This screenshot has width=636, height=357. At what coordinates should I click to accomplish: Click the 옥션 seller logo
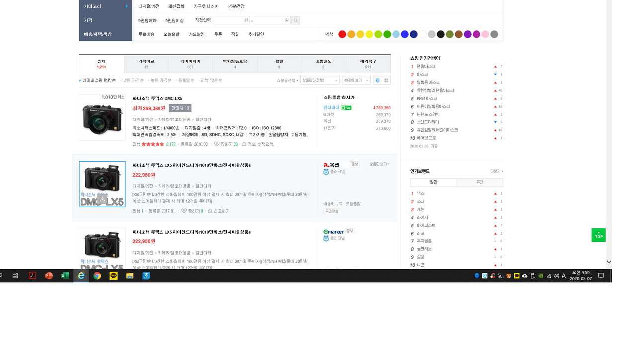[x=331, y=165]
